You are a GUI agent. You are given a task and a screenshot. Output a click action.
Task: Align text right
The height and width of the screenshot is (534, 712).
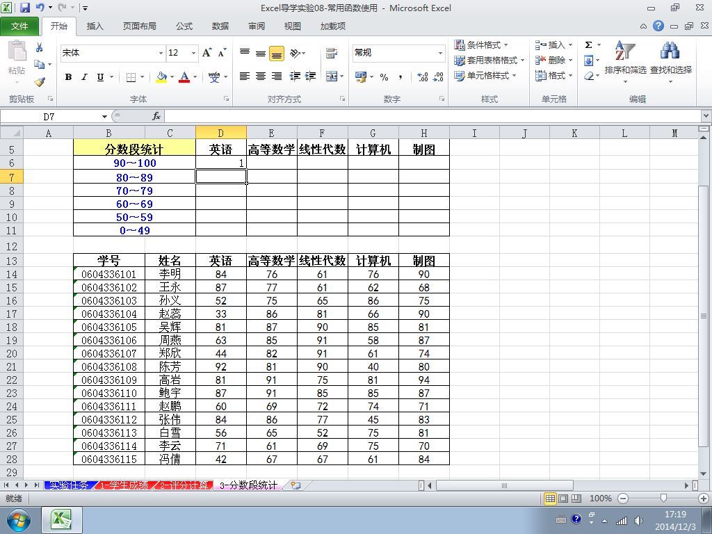(277, 76)
